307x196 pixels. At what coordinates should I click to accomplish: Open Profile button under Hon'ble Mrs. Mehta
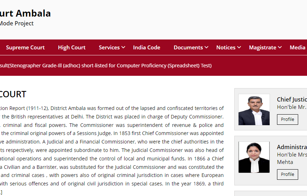tap(287, 174)
